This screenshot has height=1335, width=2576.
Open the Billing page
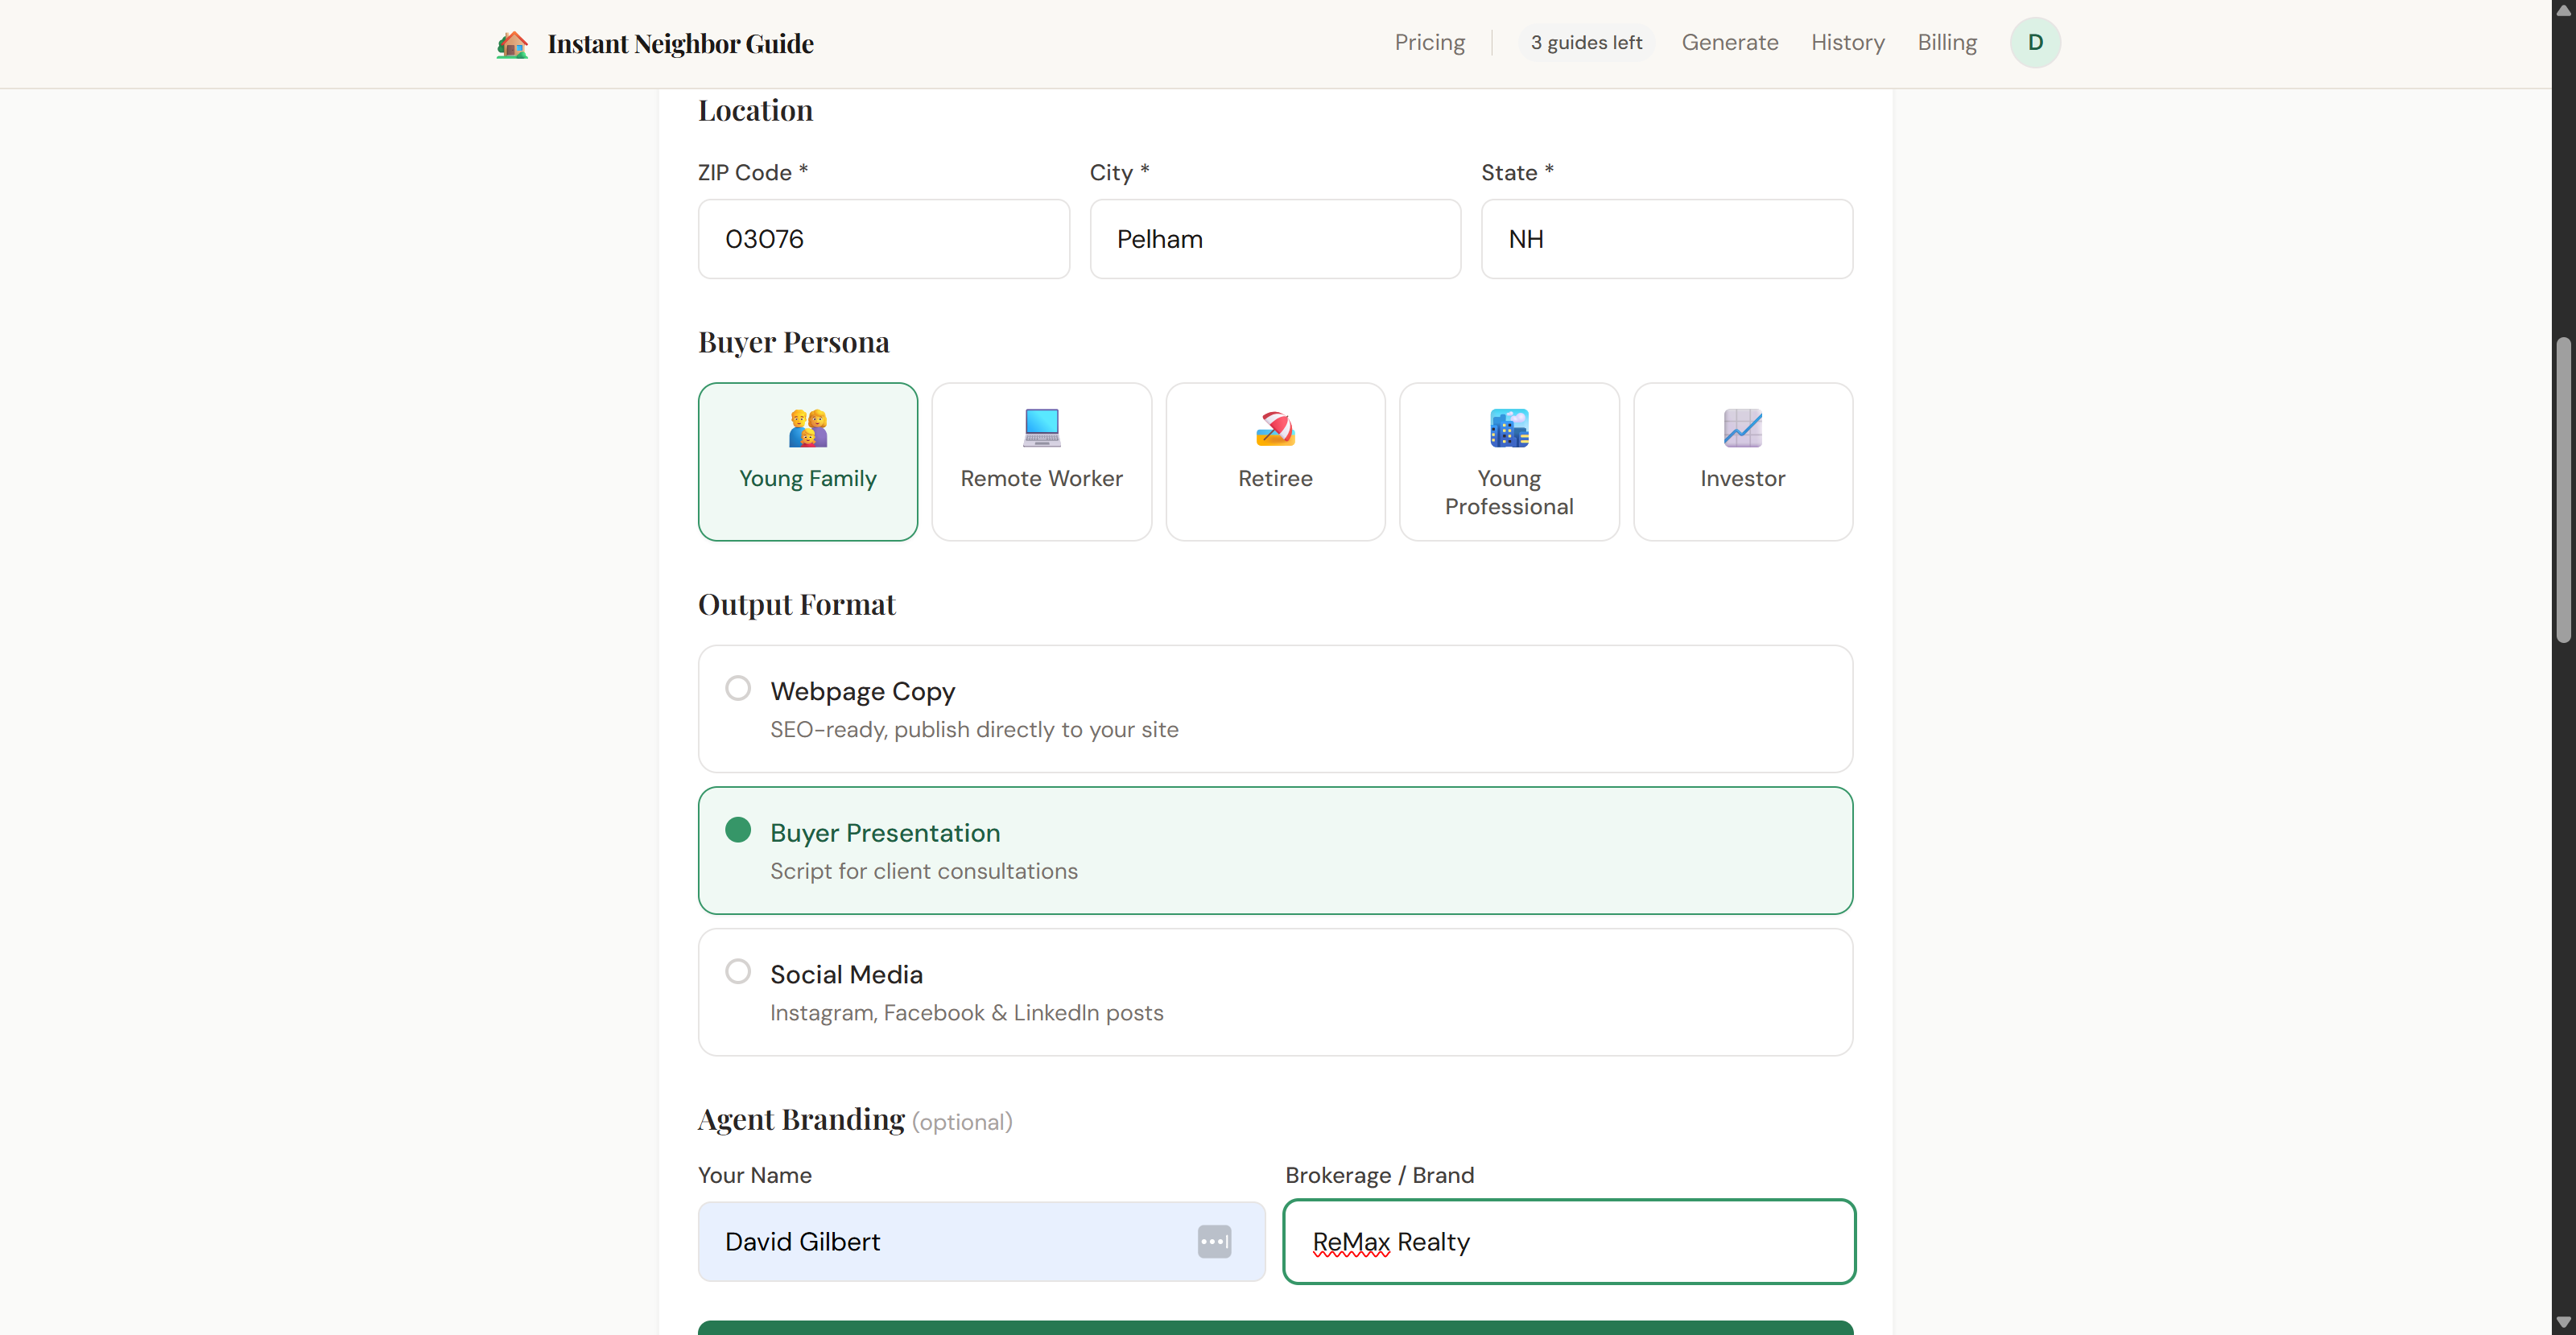1946,43
